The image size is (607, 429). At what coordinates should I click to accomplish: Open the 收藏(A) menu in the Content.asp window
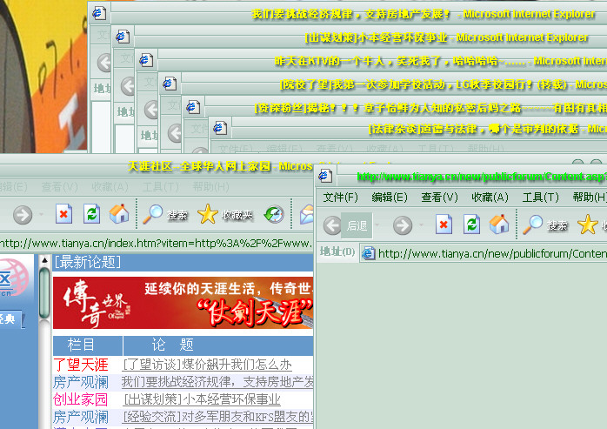(x=490, y=198)
